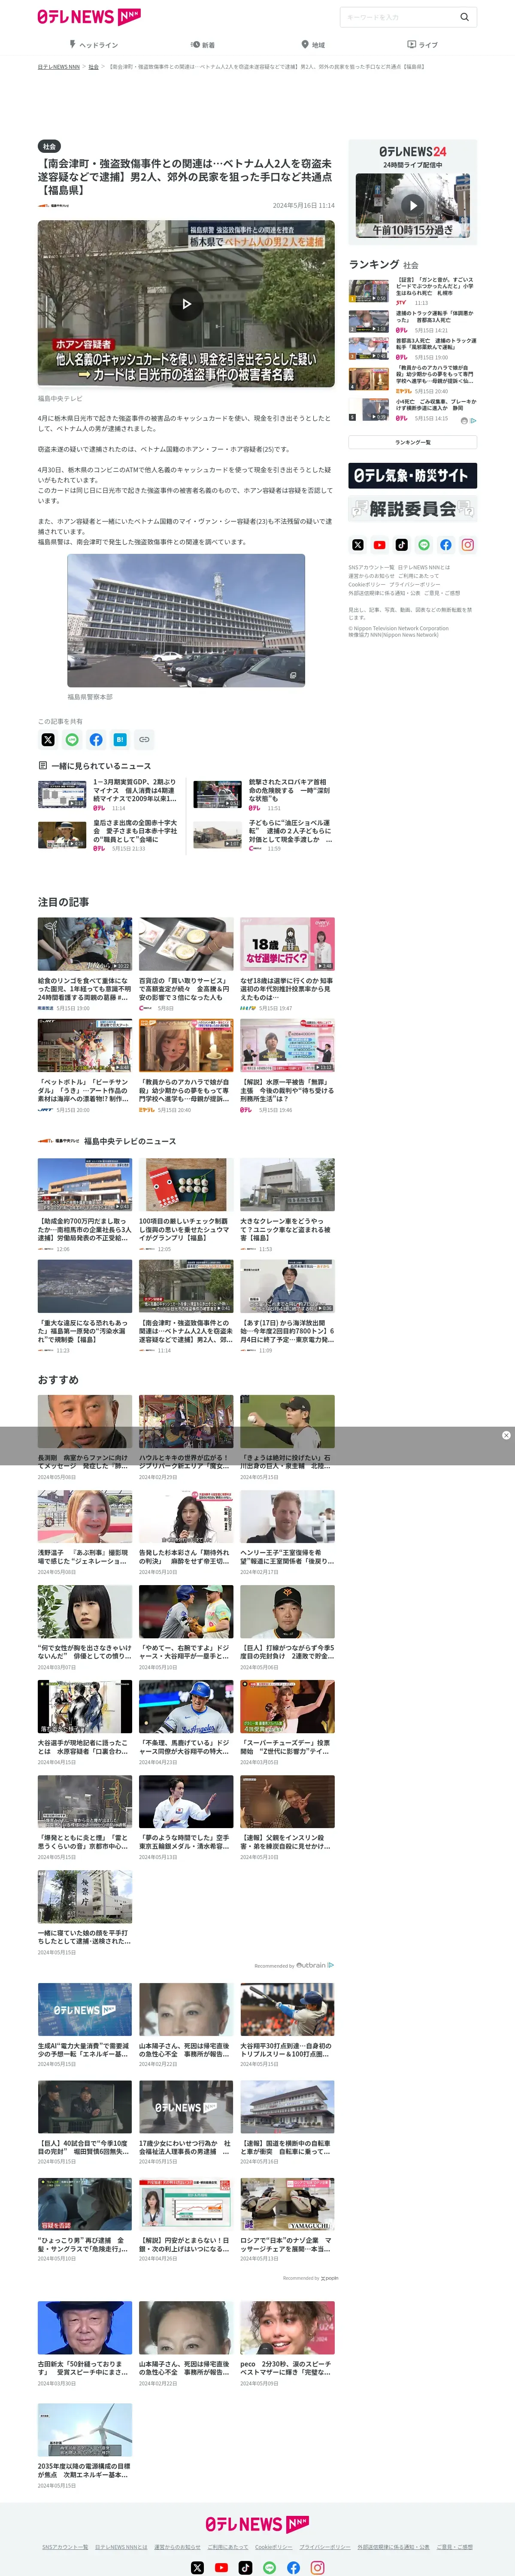Viewport: 515px width, 2576px height.
Task: Follow the 社会 breadcrumb link
Action: click(x=93, y=67)
